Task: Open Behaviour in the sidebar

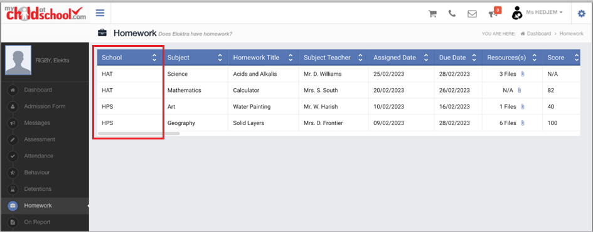Action: (37, 173)
